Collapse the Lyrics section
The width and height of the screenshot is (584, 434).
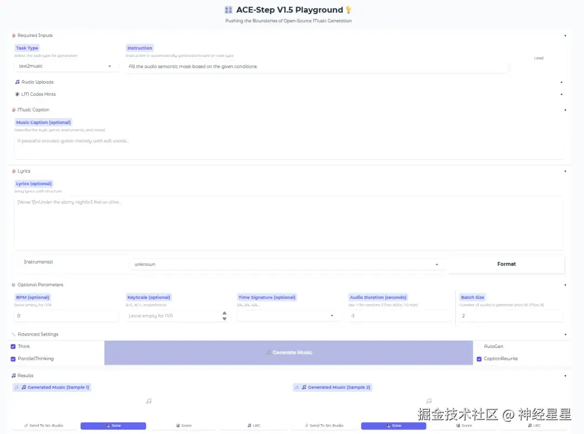pos(565,172)
